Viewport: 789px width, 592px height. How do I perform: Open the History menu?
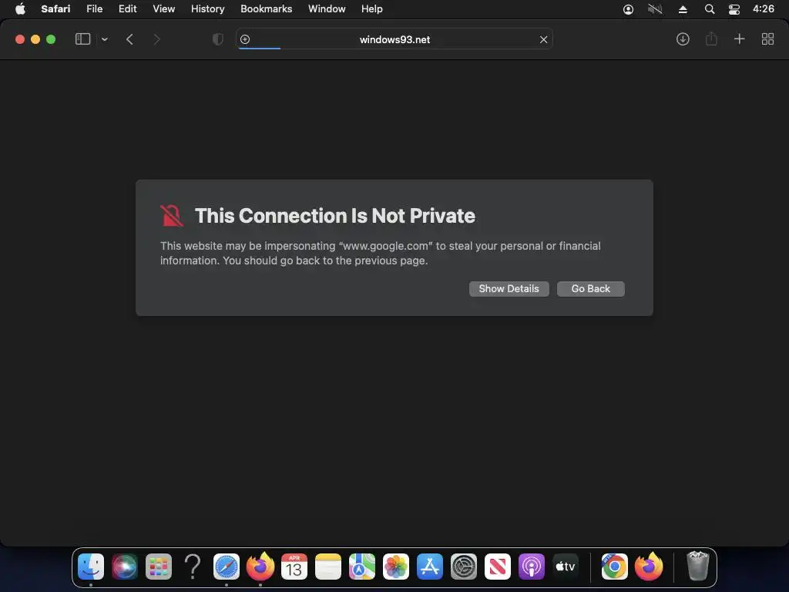[x=207, y=9]
